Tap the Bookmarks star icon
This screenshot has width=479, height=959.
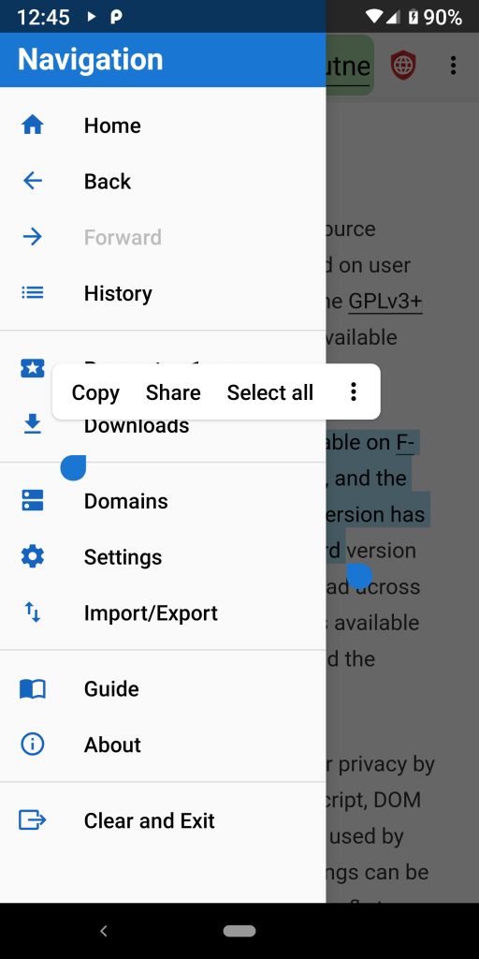click(33, 368)
